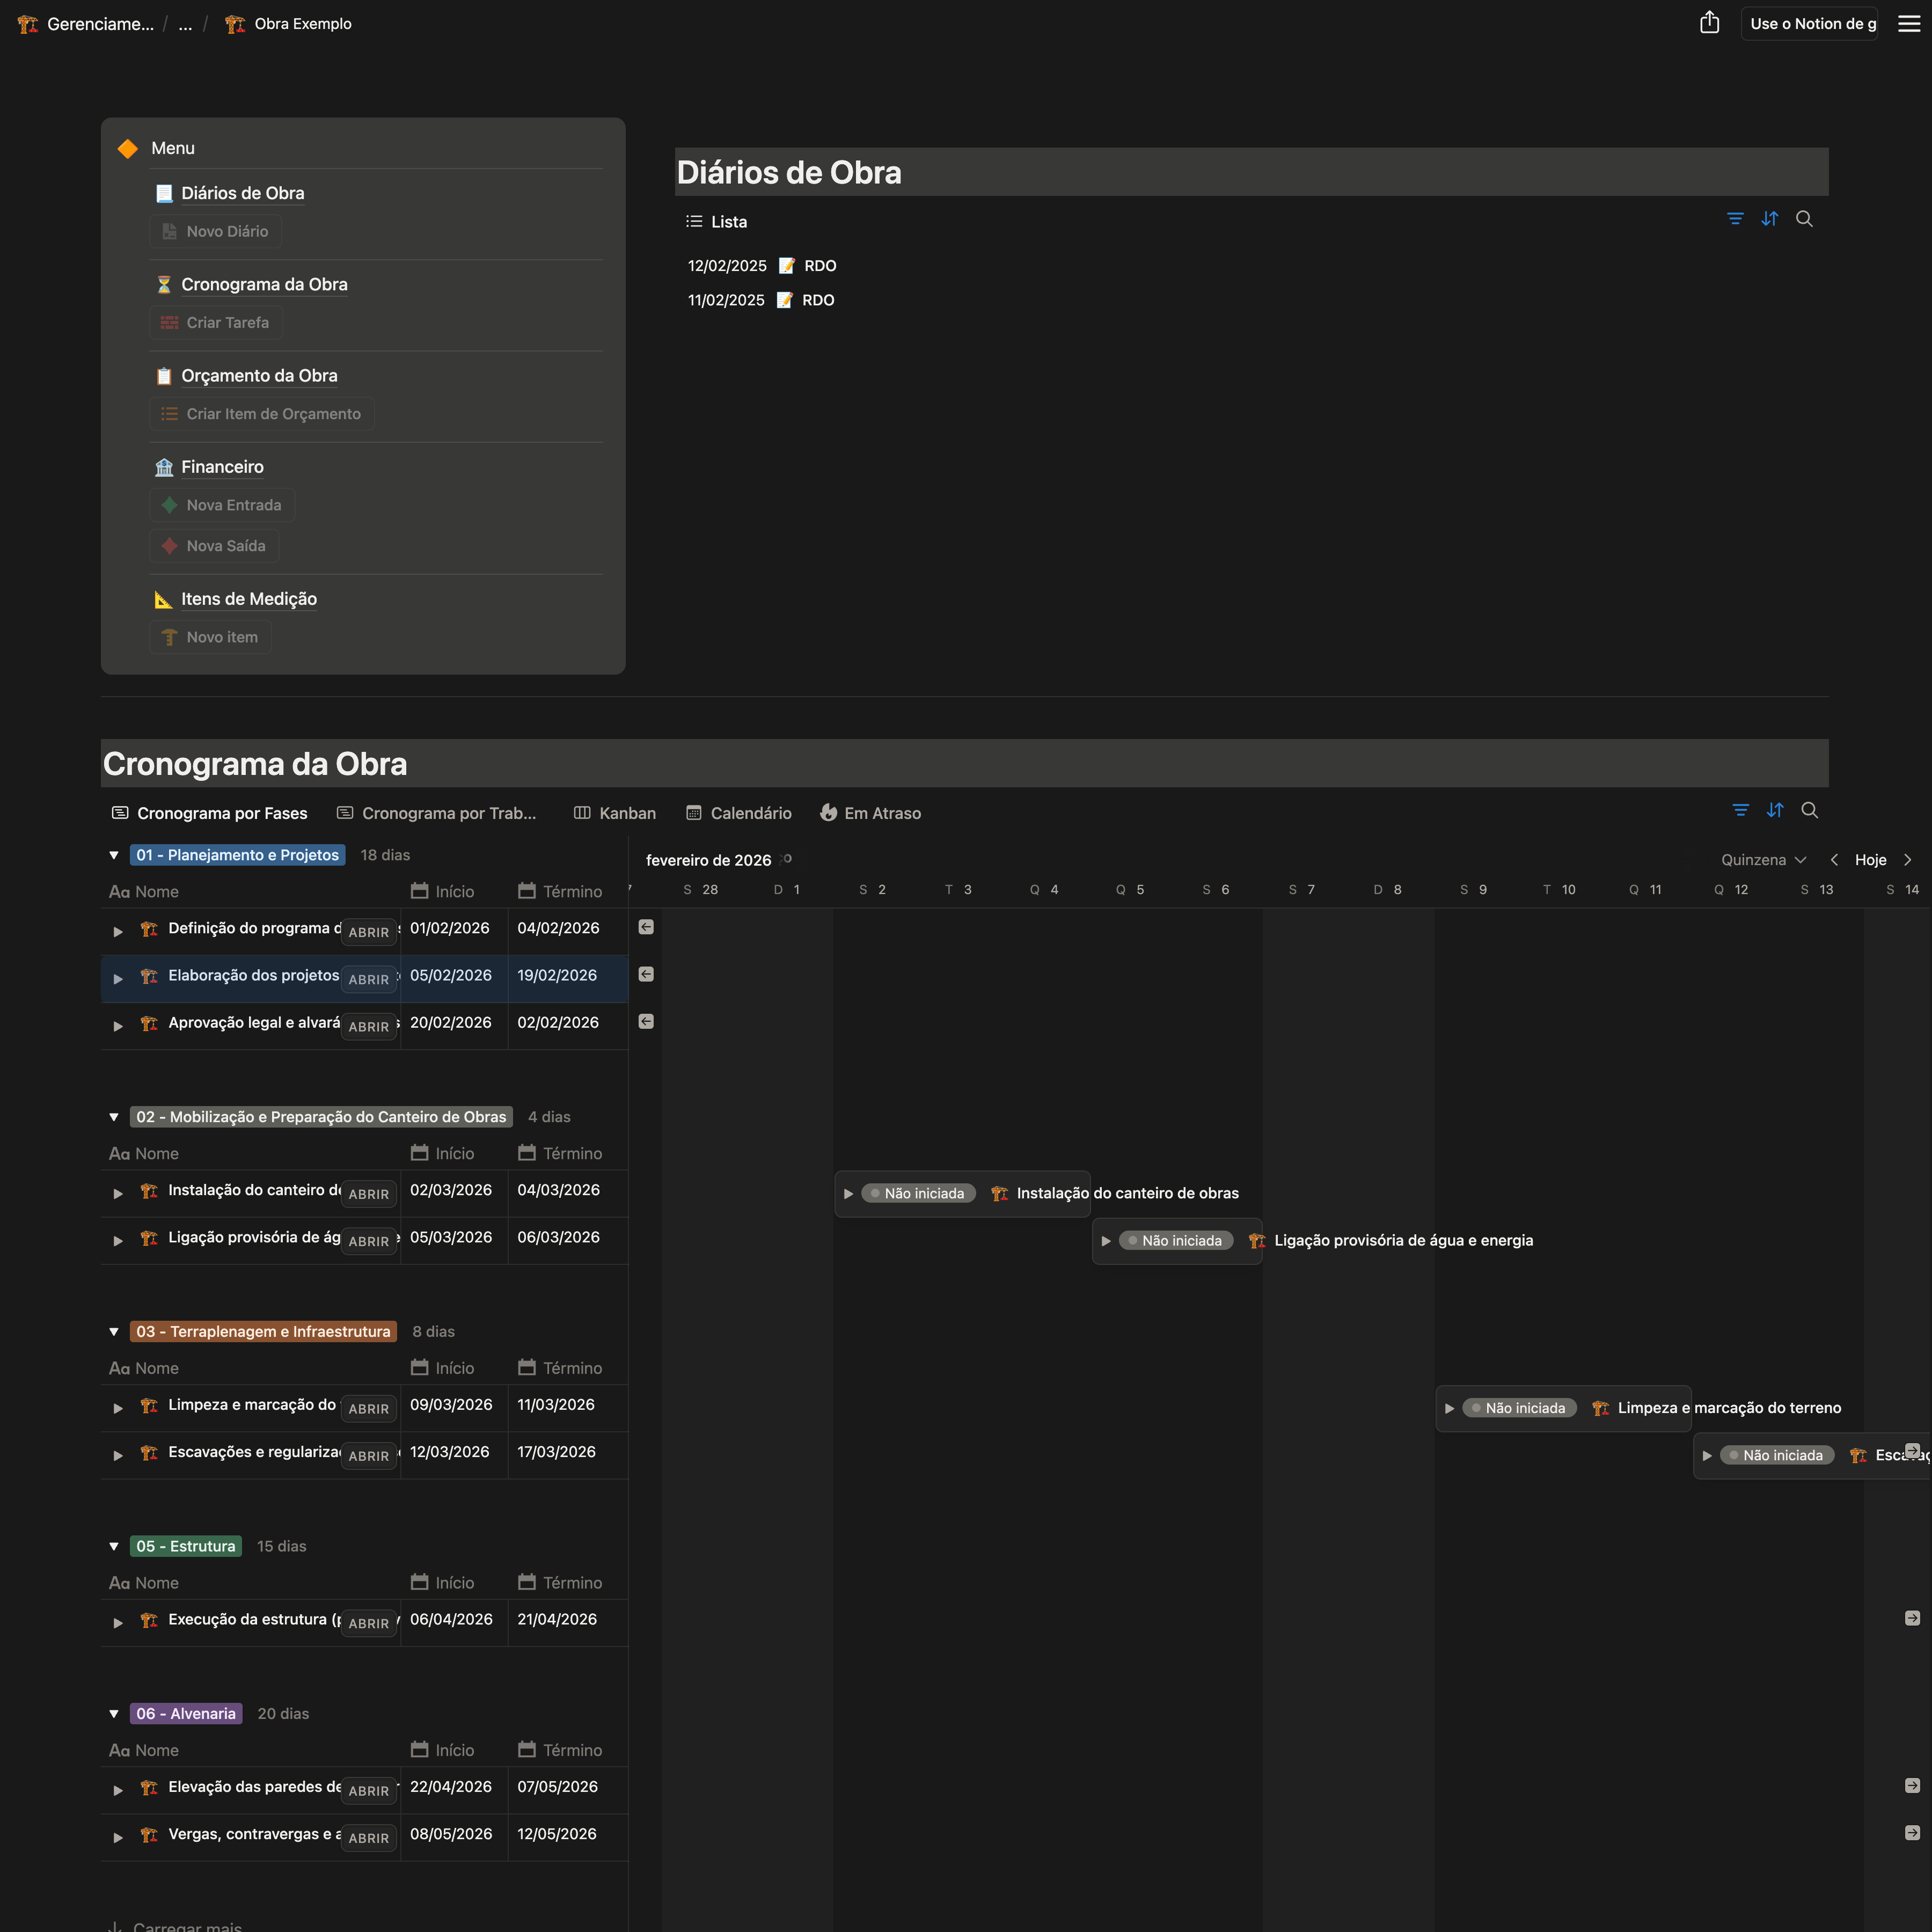Go to next timeline period arrow
1932x1932 pixels.
click(x=1907, y=860)
